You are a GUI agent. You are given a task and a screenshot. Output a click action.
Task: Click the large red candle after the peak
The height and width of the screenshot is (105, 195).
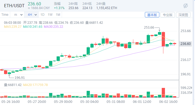[x=163, y=39]
